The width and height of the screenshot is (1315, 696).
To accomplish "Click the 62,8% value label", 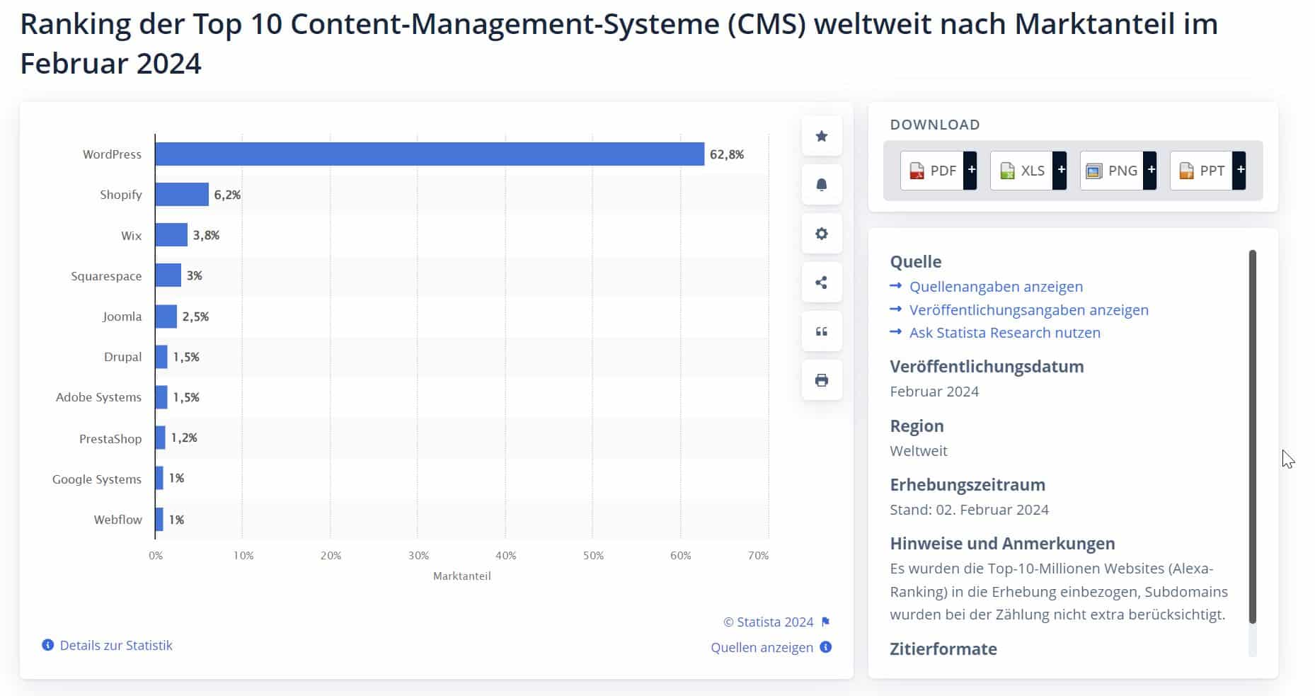I will click(727, 154).
